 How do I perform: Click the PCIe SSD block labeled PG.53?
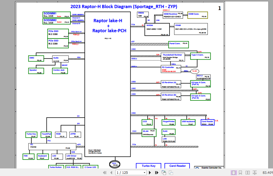pos(58,34)
